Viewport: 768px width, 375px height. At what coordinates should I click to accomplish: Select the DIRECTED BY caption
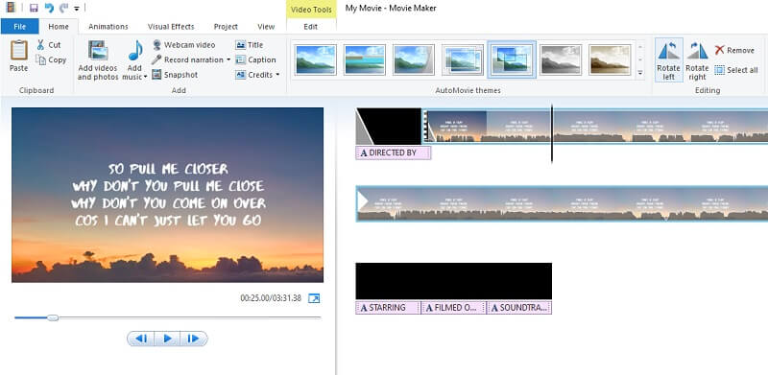coord(394,152)
